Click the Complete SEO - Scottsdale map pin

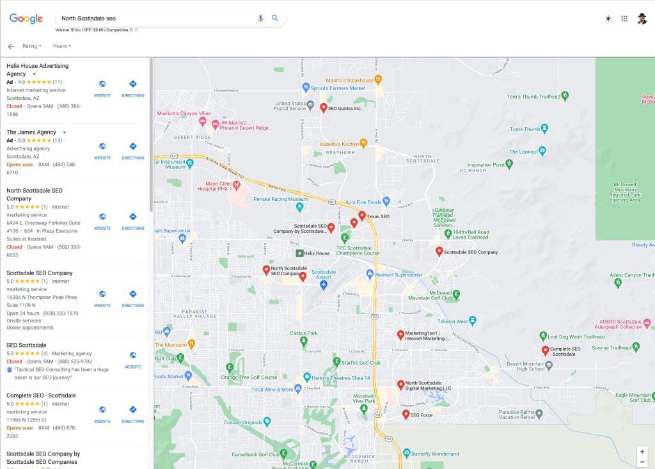(x=545, y=350)
